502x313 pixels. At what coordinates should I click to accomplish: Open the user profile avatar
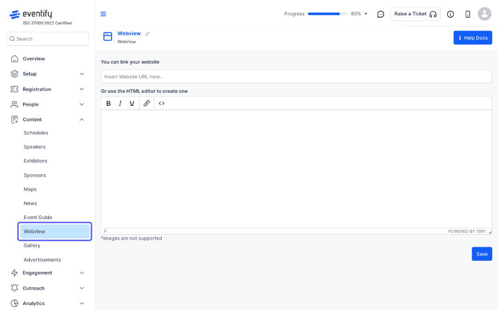click(484, 14)
